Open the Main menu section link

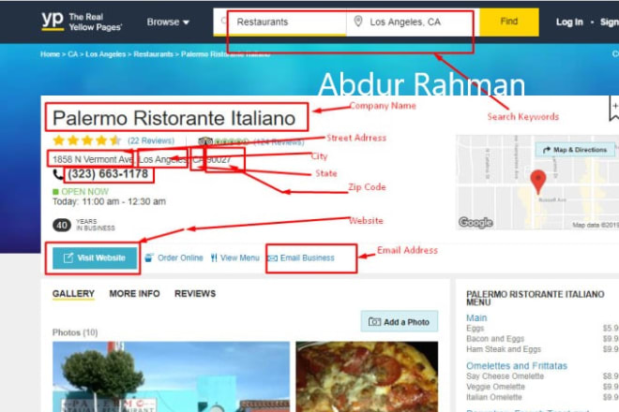tap(476, 317)
